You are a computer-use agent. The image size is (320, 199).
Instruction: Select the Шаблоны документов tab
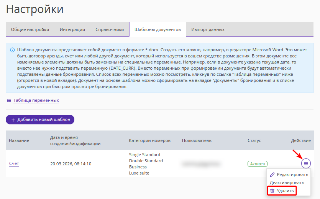pyautogui.click(x=157, y=29)
